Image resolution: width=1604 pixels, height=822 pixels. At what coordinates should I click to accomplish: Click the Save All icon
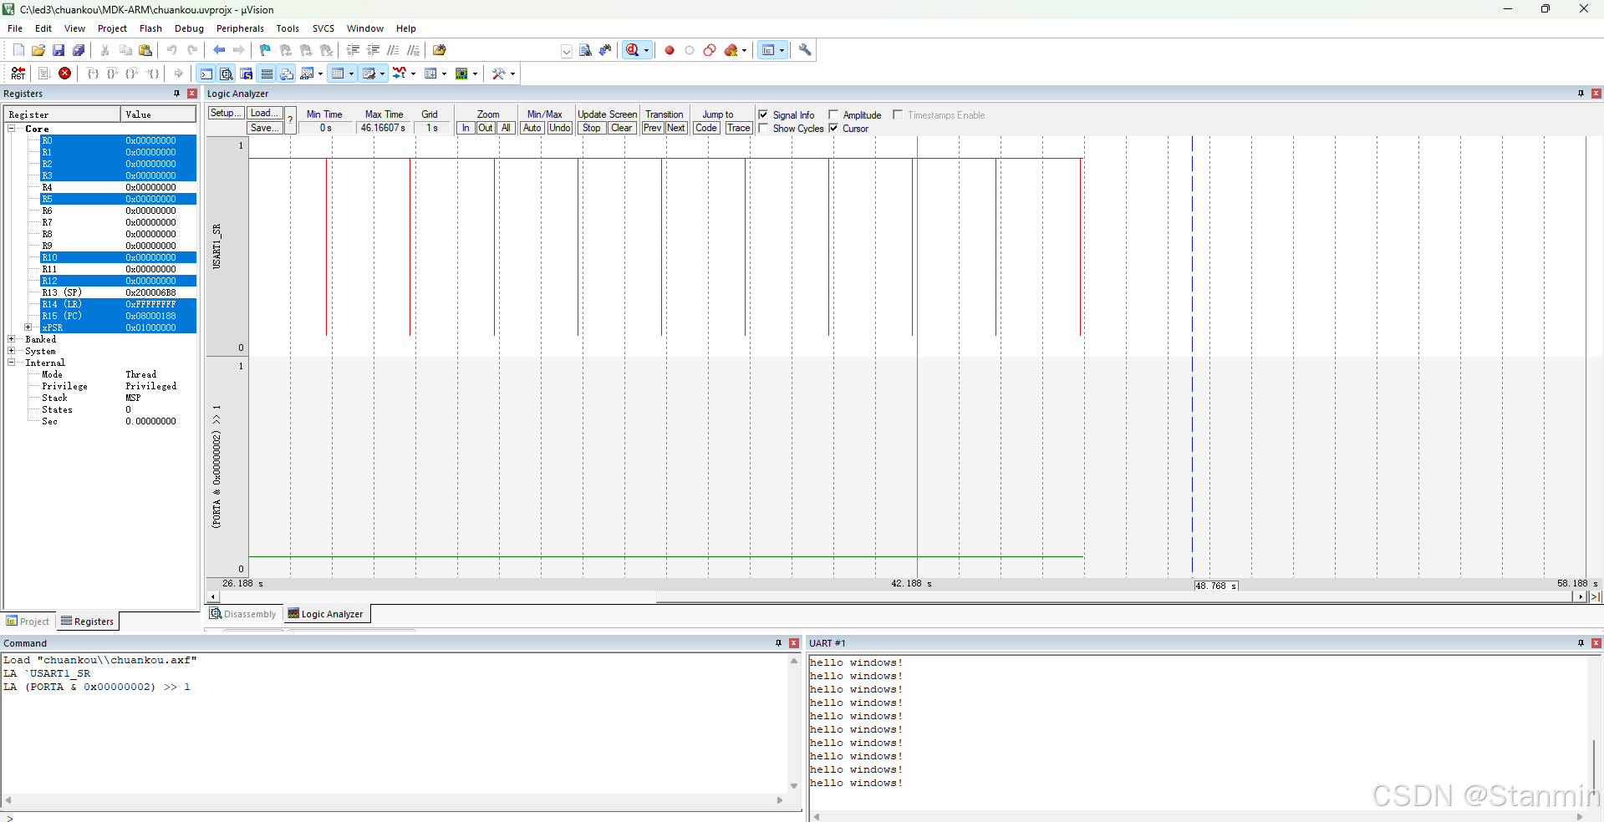pos(79,50)
